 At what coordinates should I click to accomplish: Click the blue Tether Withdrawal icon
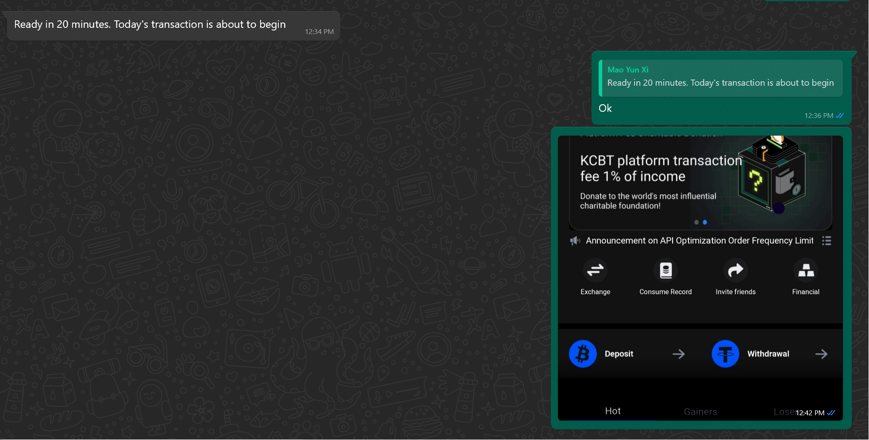[725, 354]
